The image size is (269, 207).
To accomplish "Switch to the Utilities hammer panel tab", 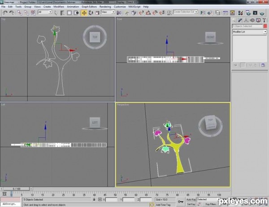I will click(264, 20).
